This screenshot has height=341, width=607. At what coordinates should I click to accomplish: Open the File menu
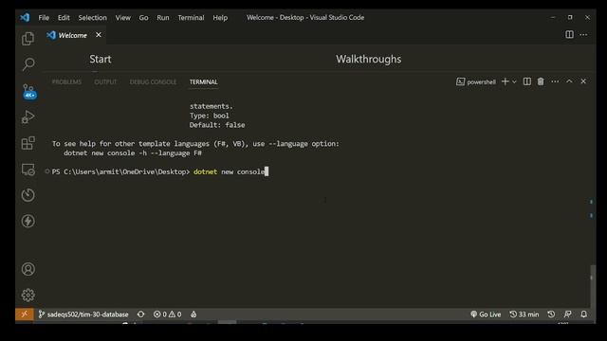pos(44,18)
